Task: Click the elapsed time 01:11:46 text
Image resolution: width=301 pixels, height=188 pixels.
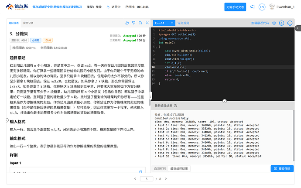Action: 143,7
